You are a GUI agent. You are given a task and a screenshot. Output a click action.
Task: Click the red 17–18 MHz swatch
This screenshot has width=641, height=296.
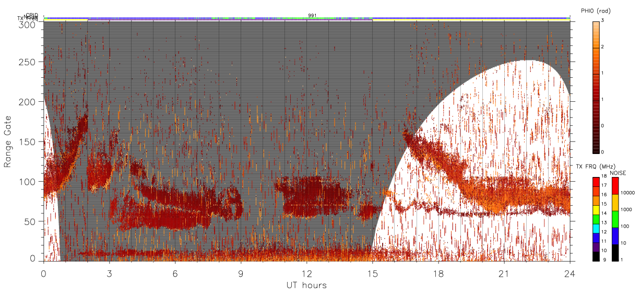click(596, 182)
